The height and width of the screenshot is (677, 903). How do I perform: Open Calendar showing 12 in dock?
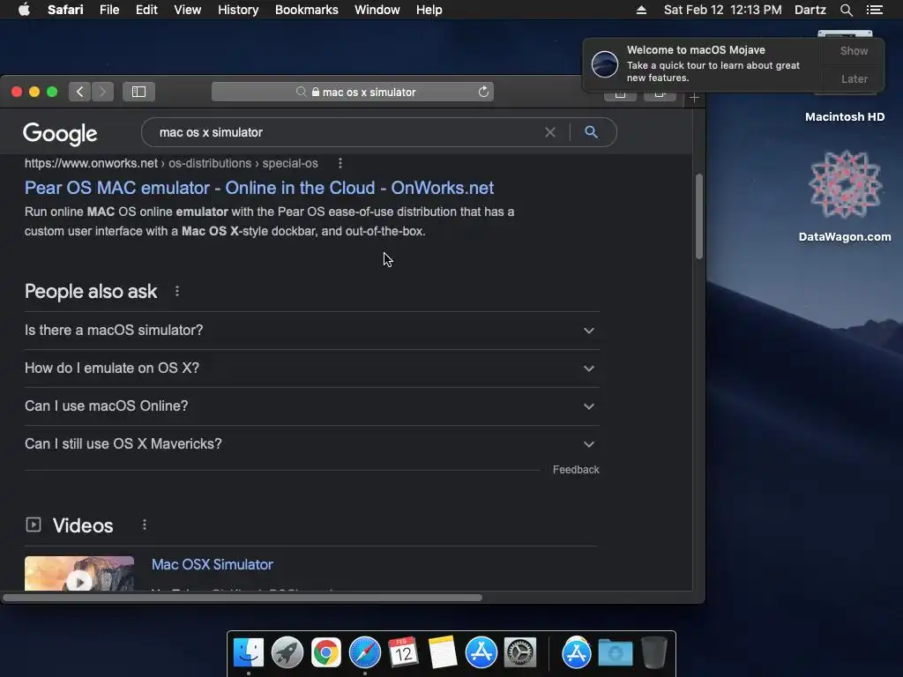pos(403,652)
